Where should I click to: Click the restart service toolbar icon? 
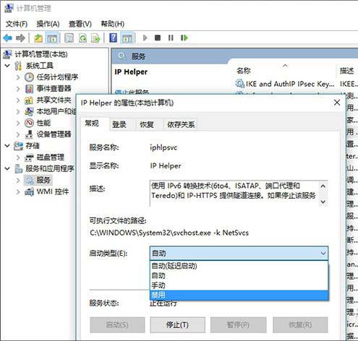coord(184,38)
